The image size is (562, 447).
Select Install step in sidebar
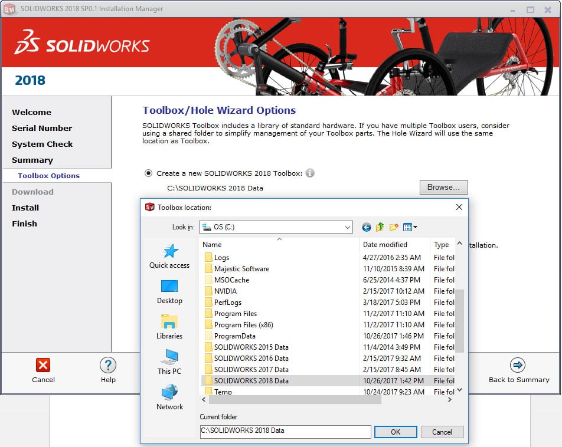coord(25,208)
